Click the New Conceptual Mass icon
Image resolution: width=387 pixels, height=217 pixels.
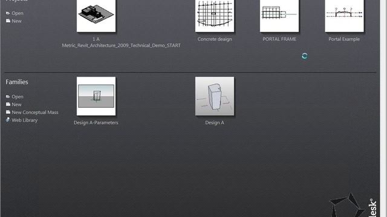pyautogui.click(x=8, y=112)
